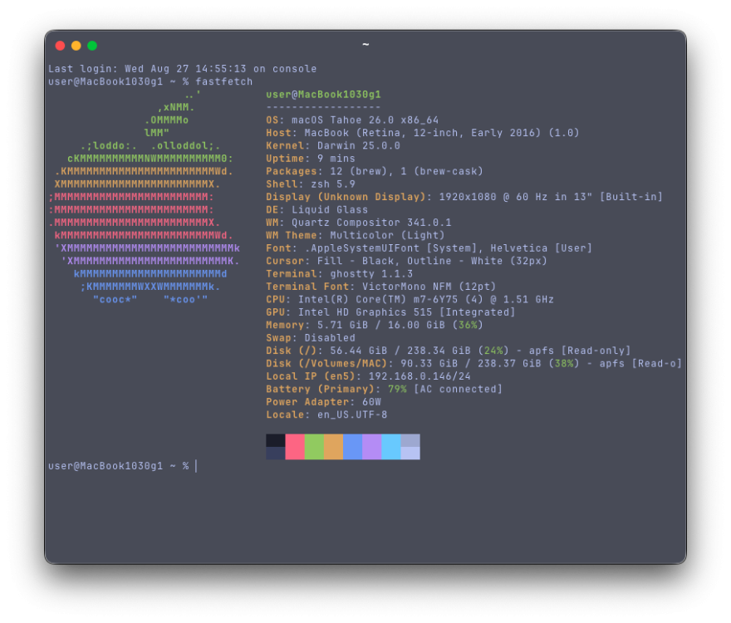731x623 pixels.
Task: Click the Locale en_US.UTF-8 line
Action: pos(326,415)
